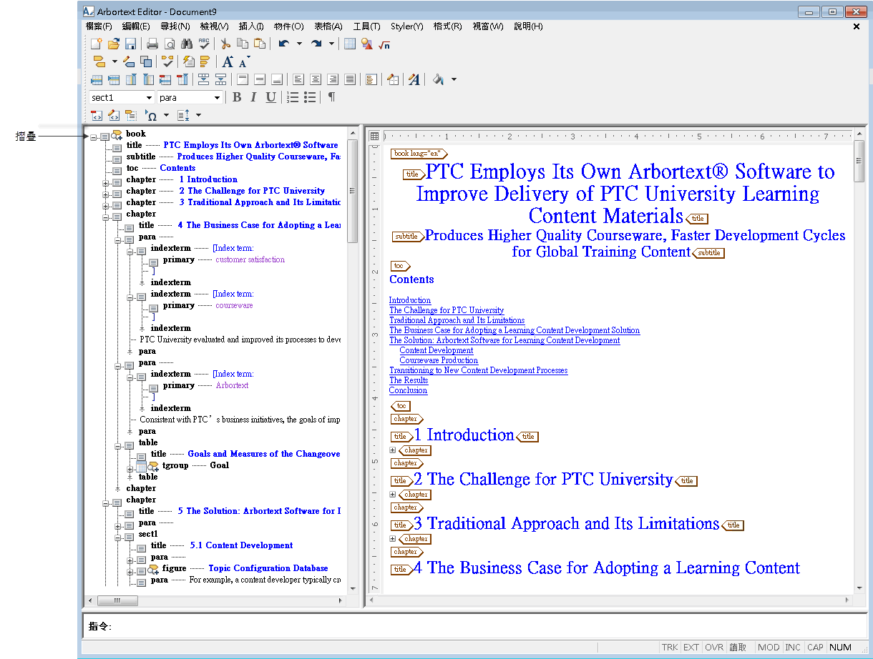The height and width of the screenshot is (659, 873).
Task: Toggle EXT selection mode in status bar
Action: [691, 648]
